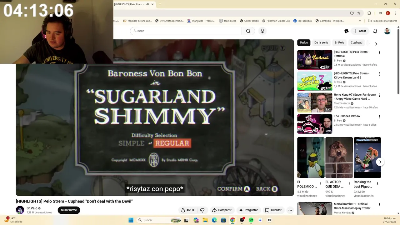Select the Cuphead filter chip
Screen dimensions: 400x225
coord(357,42)
